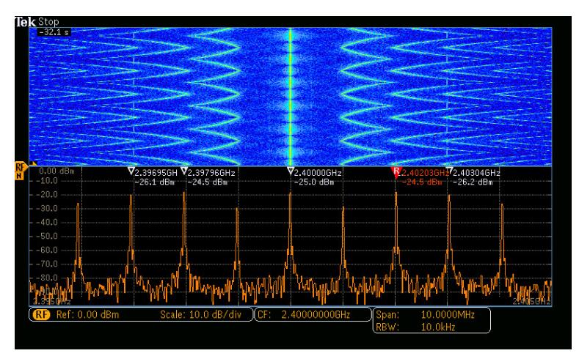This screenshot has height=356, width=579.
Task: Select the marker triangle at 2.39796GHz
Action: tap(184, 171)
